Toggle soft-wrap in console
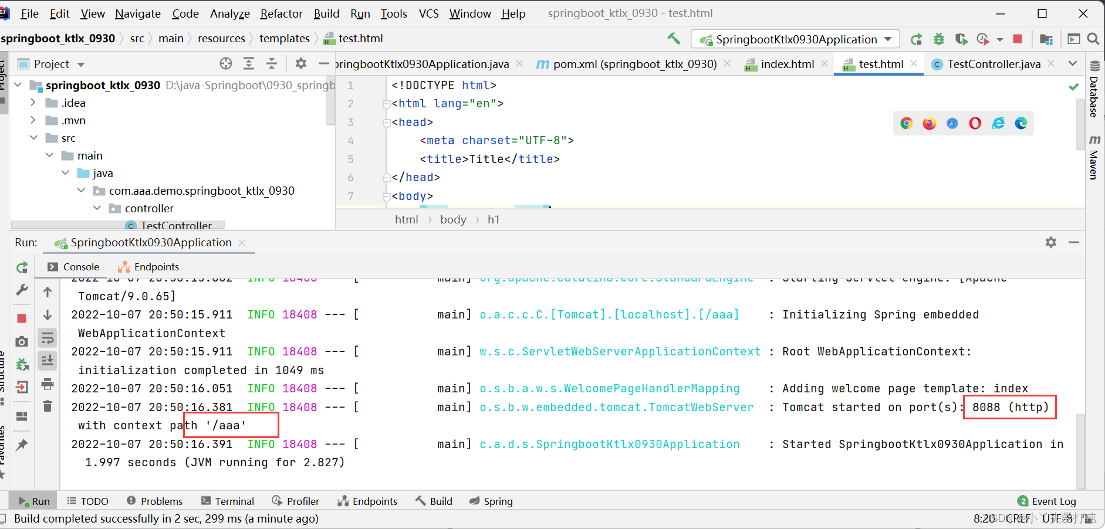Screen dimensions: 1105x529 click(48, 338)
